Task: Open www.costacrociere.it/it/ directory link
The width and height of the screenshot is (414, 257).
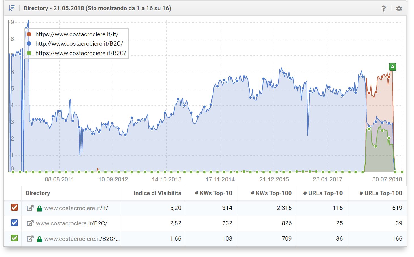Action: 76,208
